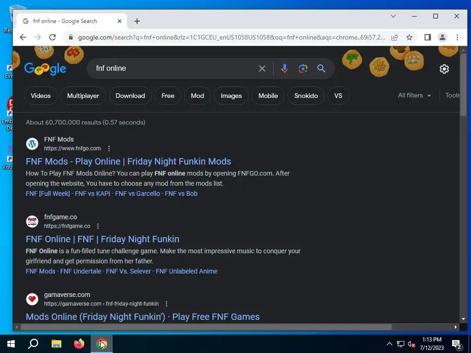Select the Snokido filter chip
This screenshot has height=353, width=471.
[306, 96]
